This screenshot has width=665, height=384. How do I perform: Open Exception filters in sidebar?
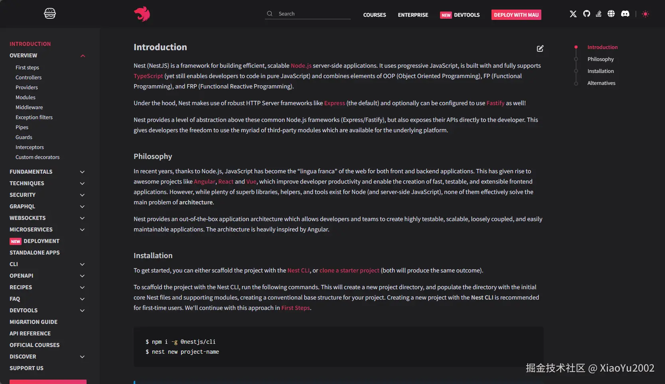[x=34, y=118]
